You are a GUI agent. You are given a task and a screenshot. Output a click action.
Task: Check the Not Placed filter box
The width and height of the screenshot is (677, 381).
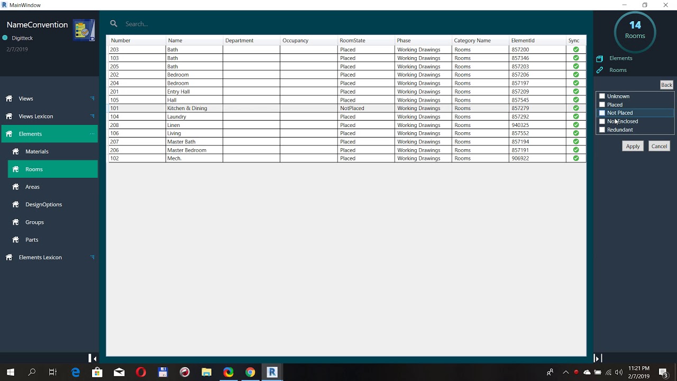[602, 113]
